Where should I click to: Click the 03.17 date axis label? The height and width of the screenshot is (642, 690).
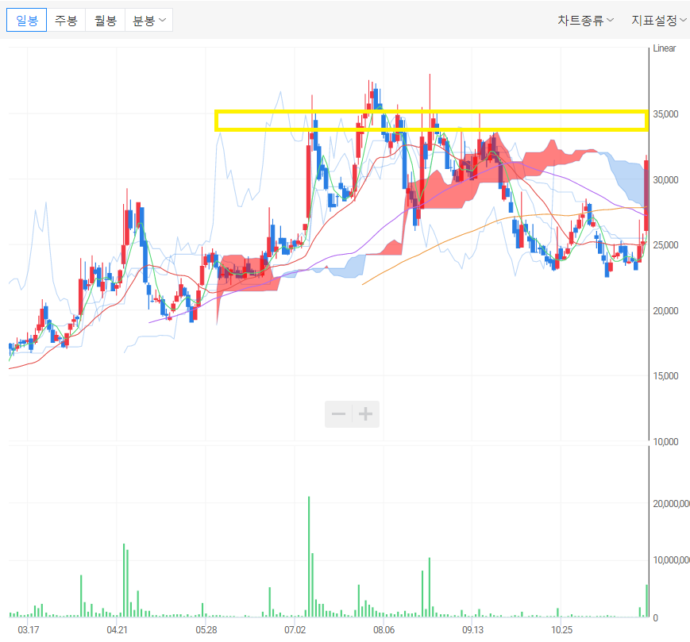[28, 629]
